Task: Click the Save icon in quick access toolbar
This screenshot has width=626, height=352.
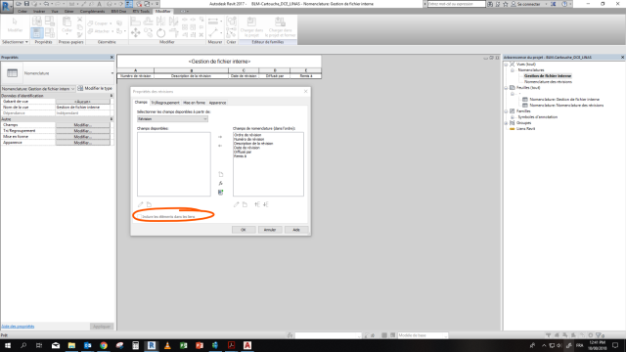Action: pos(26,4)
